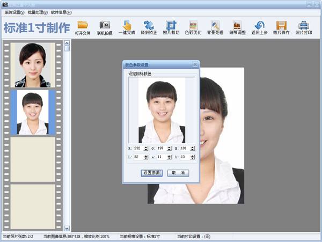Launch 联机拍摄 camera capture tool
Viewport: 322px width, 242px height.
pyautogui.click(x=105, y=27)
